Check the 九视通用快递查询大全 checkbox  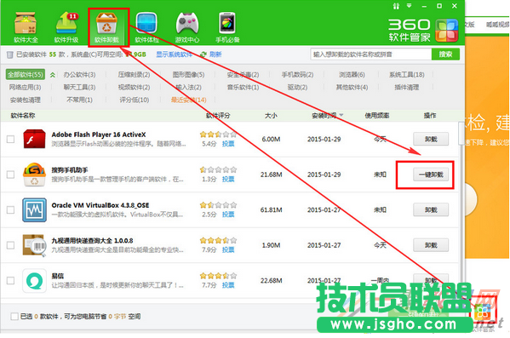11,245
